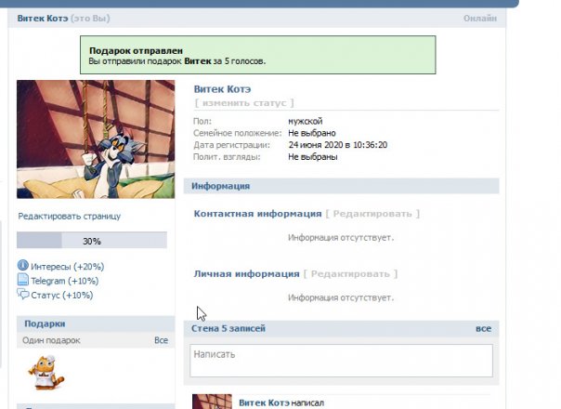Open the wall post author avatar
The width and height of the screenshot is (561, 409).
(x=212, y=402)
